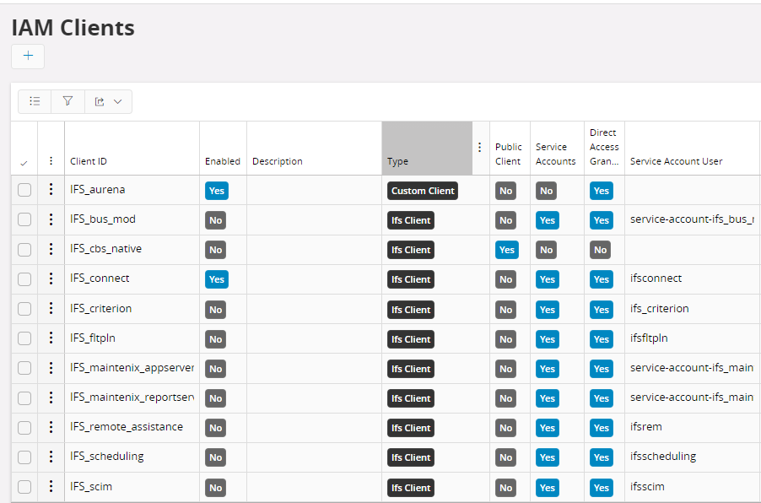This screenshot has width=761, height=503.
Task: Select the checkbox for the IFS_scheduling row
Action: click(24, 457)
